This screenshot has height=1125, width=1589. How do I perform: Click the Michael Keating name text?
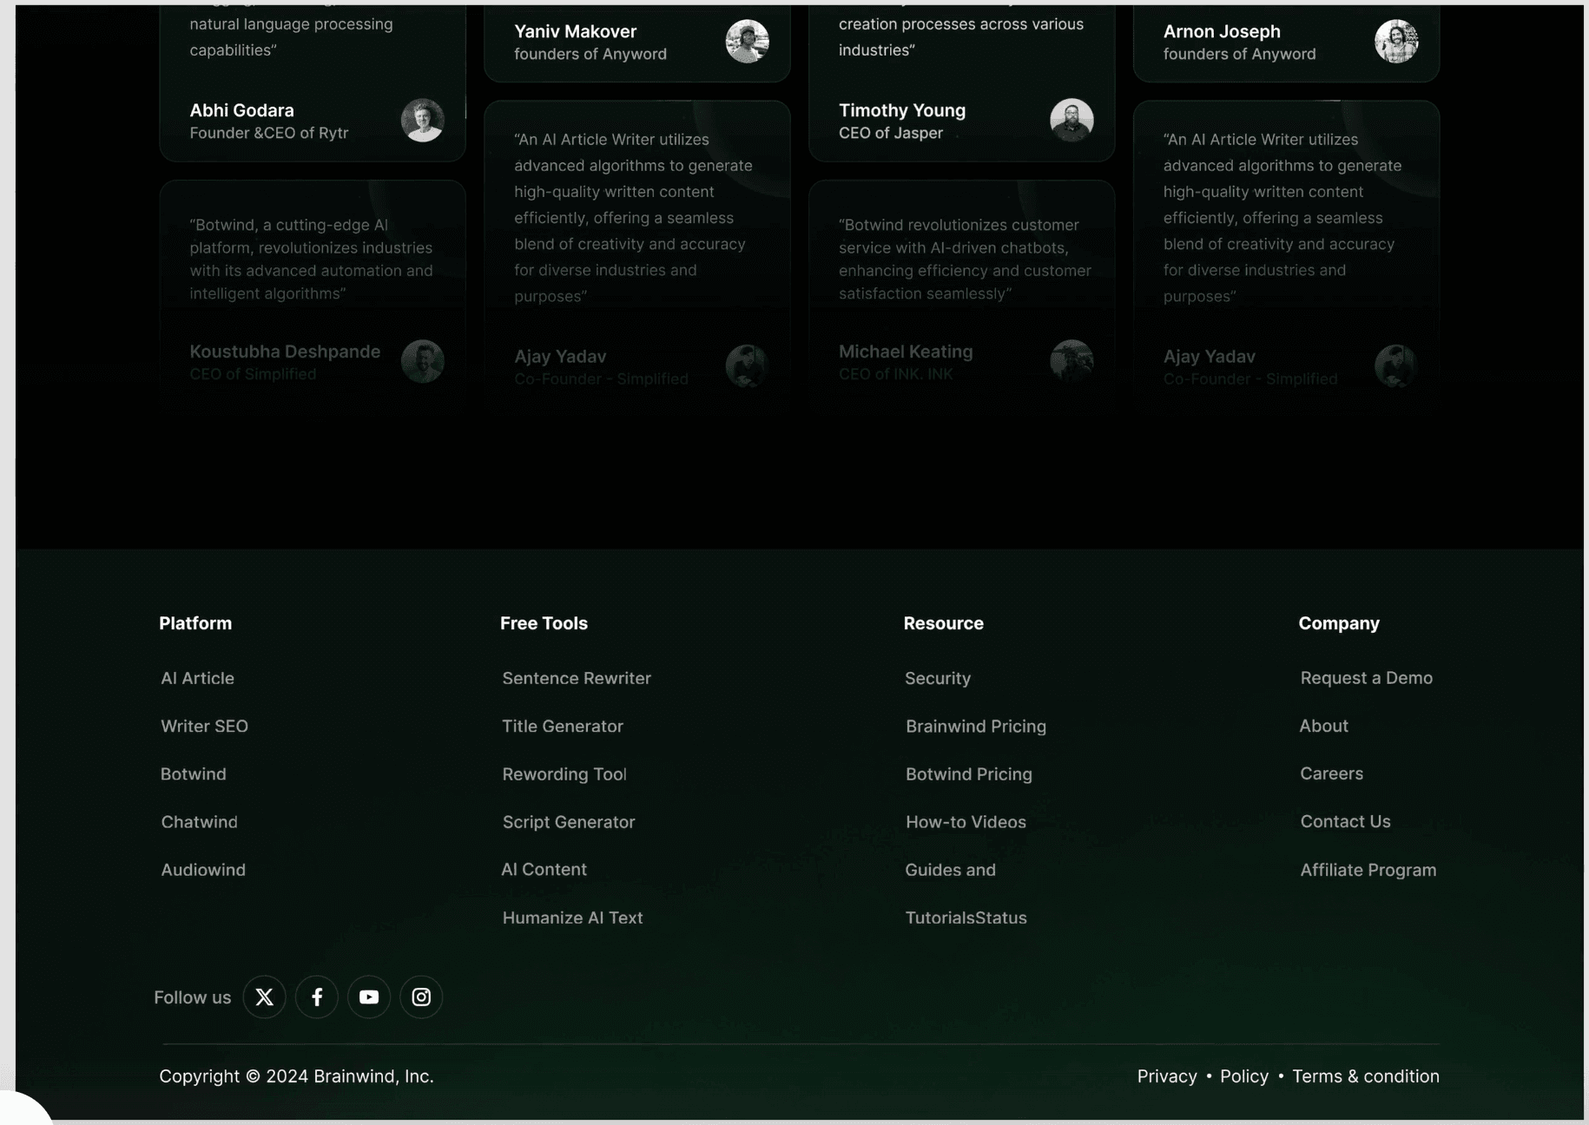(906, 352)
